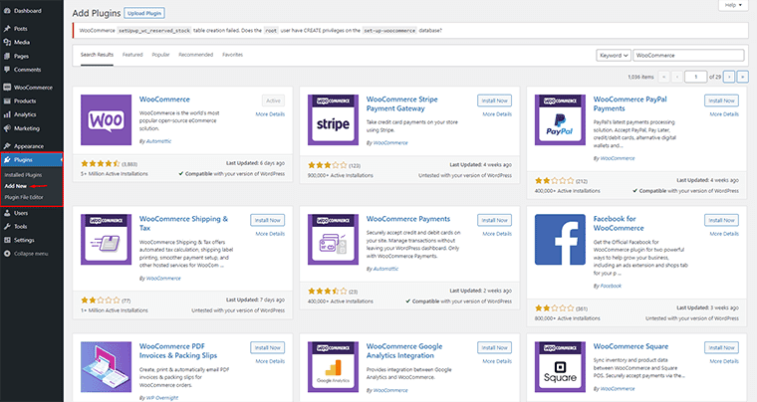Click the Products icon in sidebar

(x=7, y=100)
